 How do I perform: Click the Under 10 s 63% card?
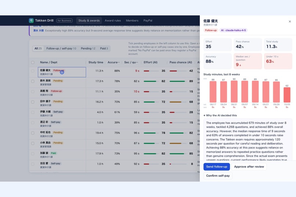[278, 61]
